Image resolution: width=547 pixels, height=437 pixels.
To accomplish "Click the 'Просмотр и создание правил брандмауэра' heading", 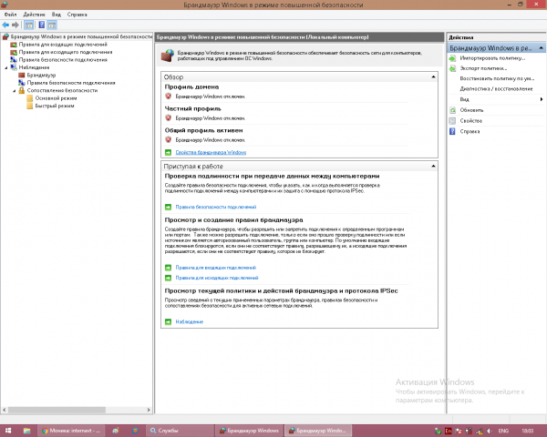I will tap(233, 220).
